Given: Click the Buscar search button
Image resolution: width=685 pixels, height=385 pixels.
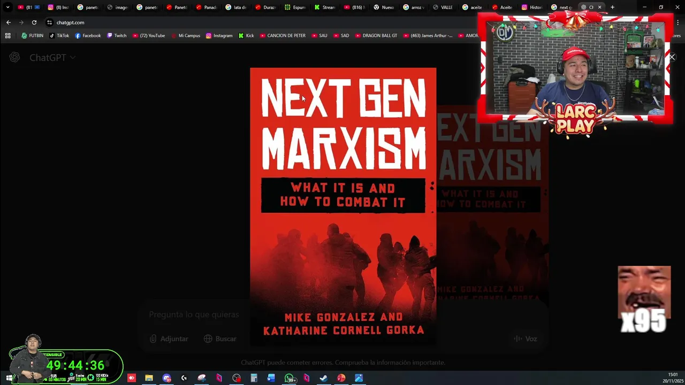Looking at the screenshot, I should 220,338.
